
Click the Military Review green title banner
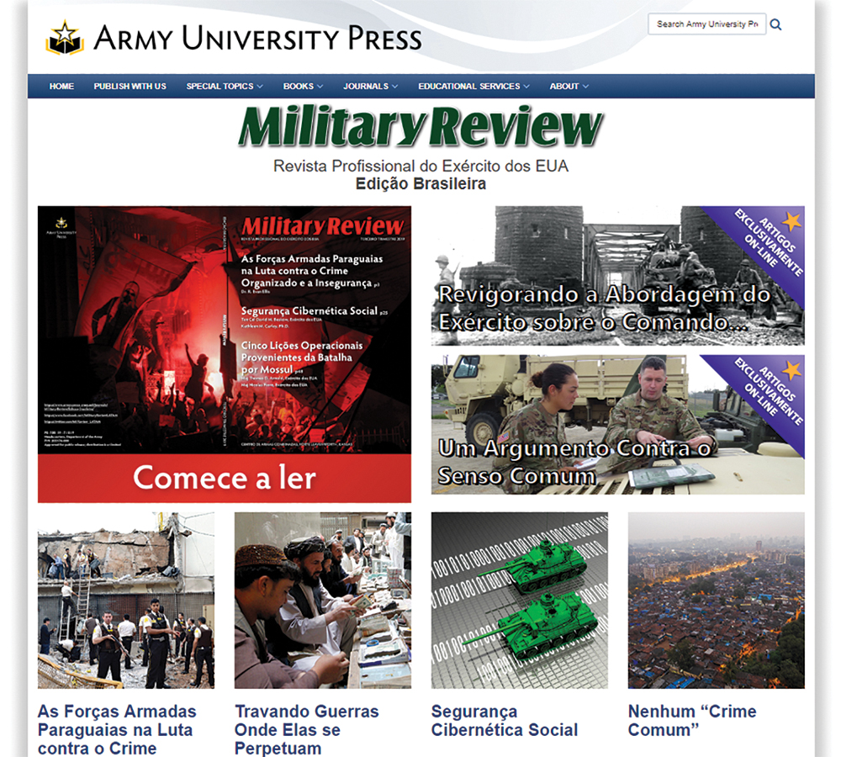(x=420, y=127)
